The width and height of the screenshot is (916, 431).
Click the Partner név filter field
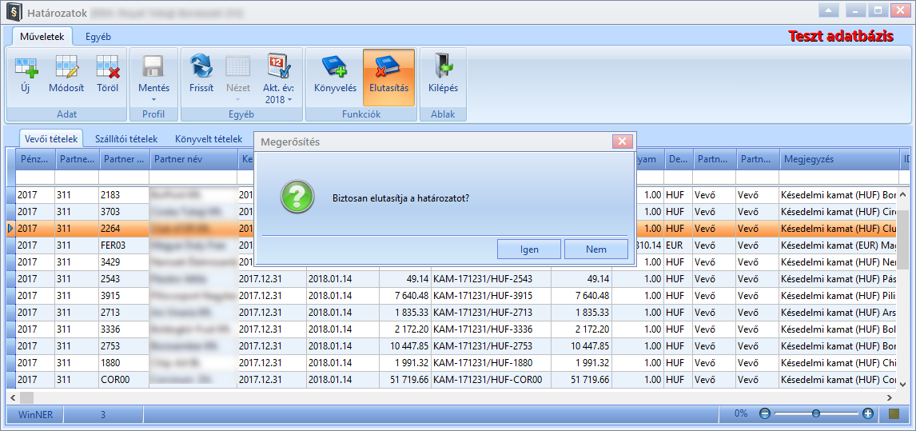point(193,178)
